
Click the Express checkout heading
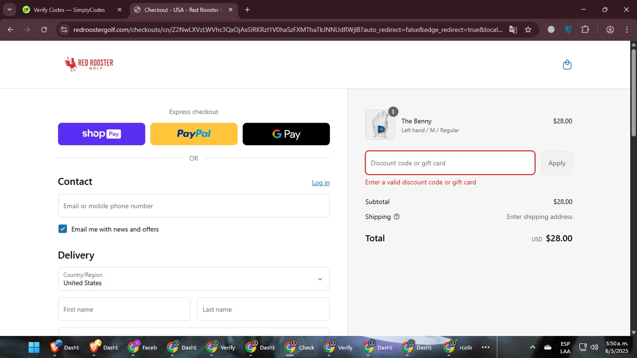pyautogui.click(x=194, y=112)
